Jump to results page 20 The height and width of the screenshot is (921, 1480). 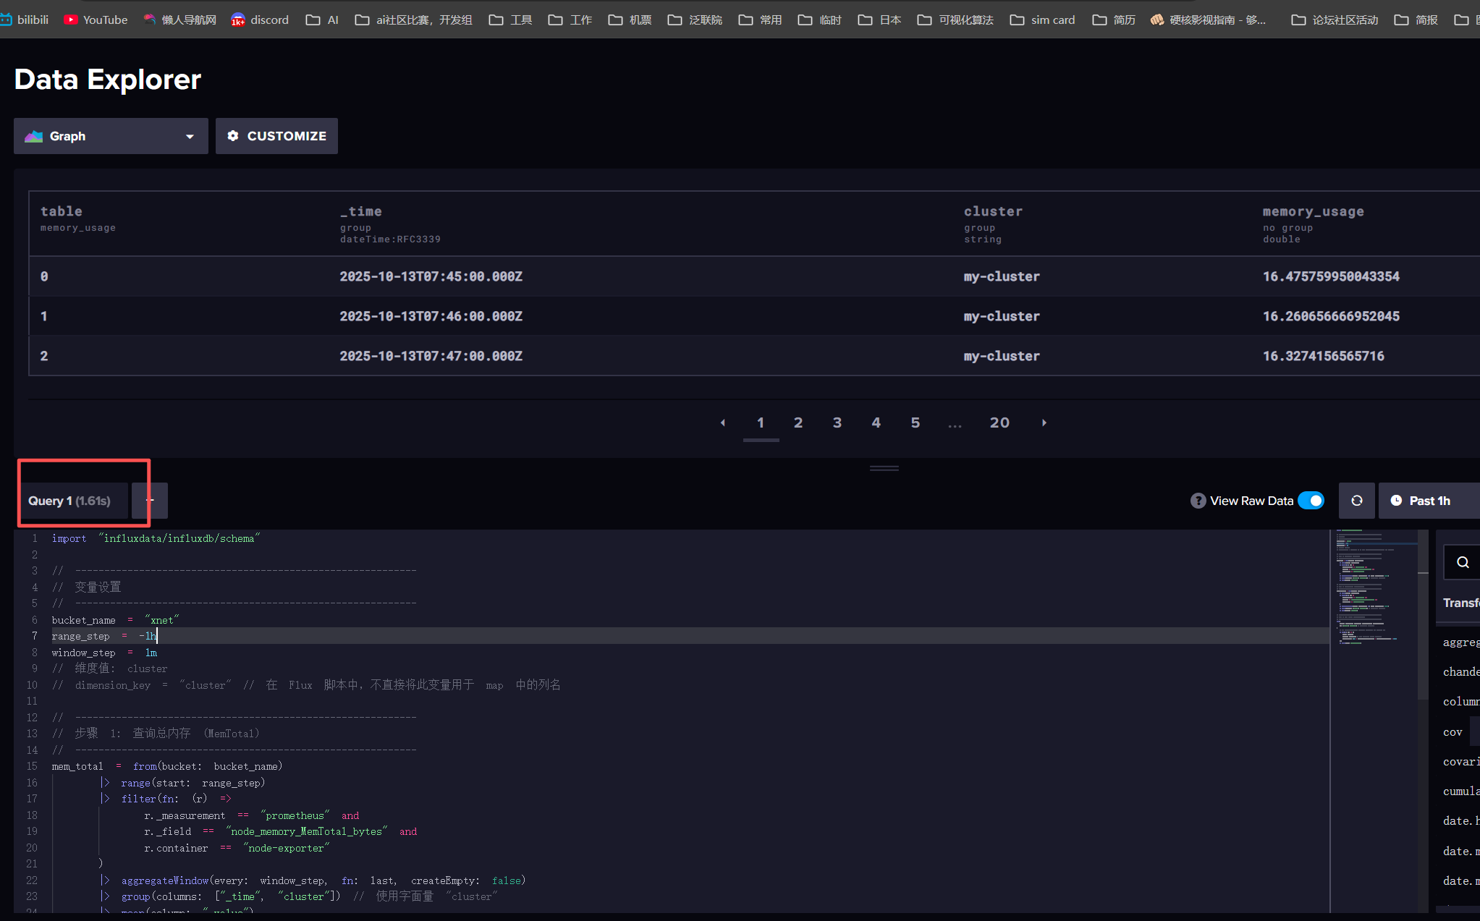(x=999, y=423)
